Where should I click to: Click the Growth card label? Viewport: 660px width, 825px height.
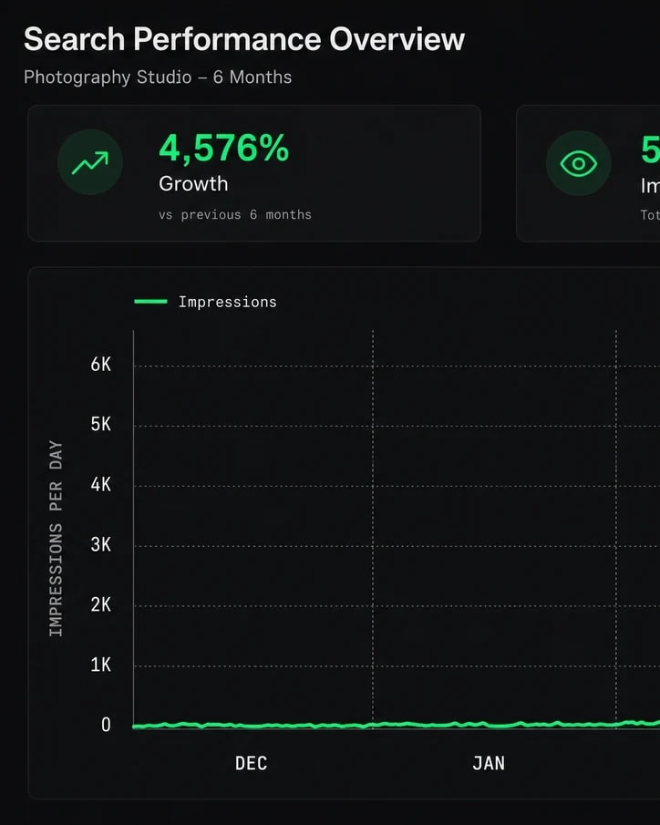[x=193, y=183]
